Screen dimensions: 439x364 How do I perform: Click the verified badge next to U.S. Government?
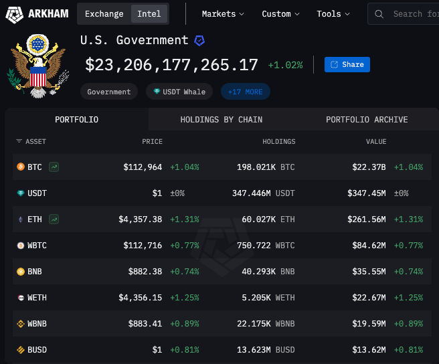(x=199, y=41)
